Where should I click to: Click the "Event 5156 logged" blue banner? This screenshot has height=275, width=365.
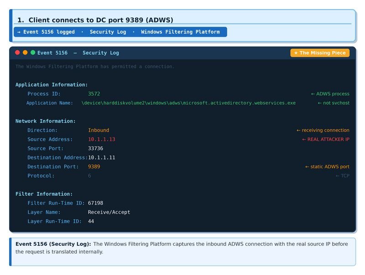point(120,32)
